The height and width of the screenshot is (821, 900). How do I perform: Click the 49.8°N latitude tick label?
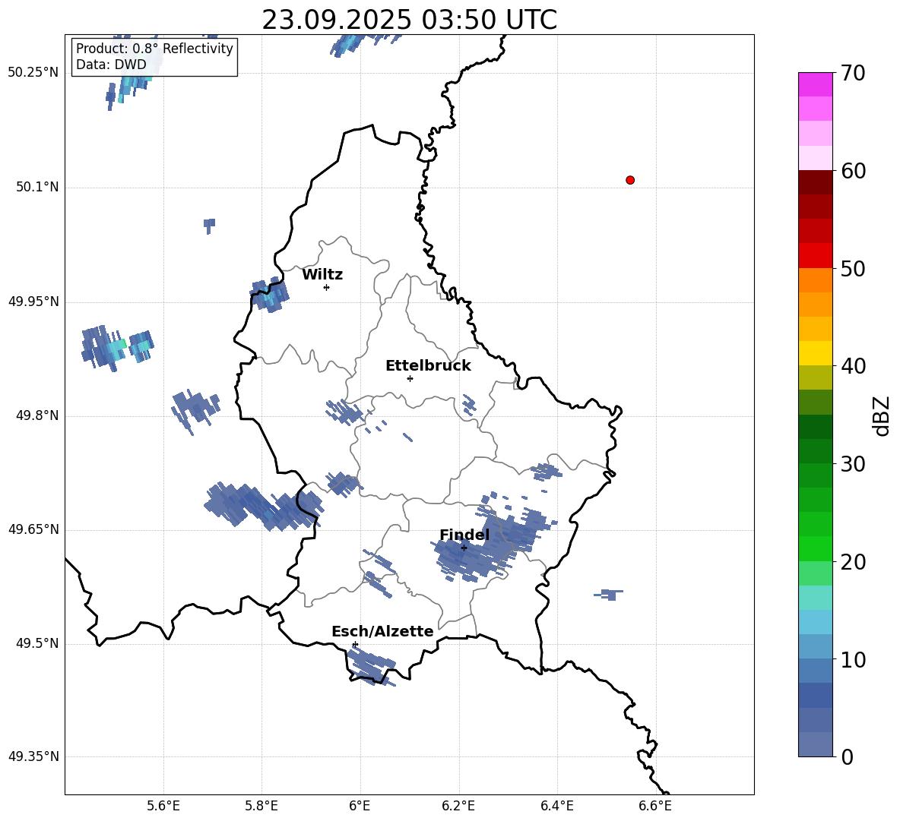point(37,415)
